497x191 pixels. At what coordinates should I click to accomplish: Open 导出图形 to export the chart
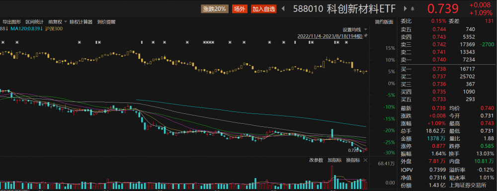(12, 22)
